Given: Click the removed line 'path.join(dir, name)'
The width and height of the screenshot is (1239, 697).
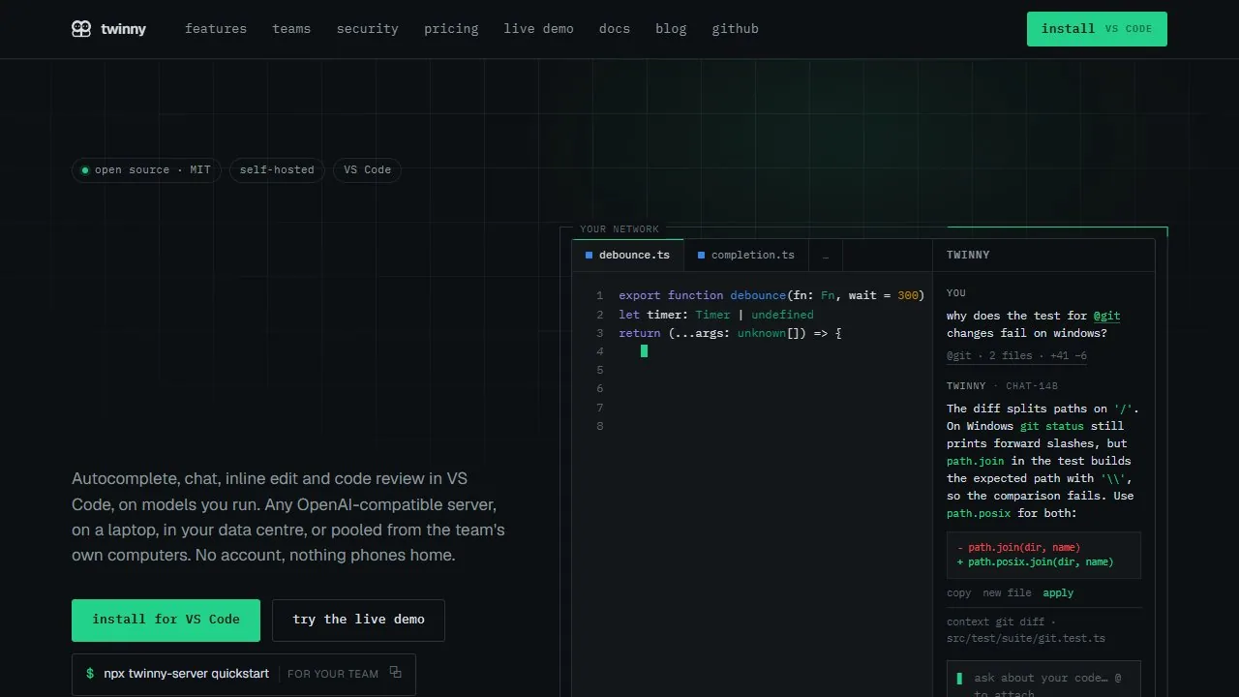Looking at the screenshot, I should pos(1019,548).
